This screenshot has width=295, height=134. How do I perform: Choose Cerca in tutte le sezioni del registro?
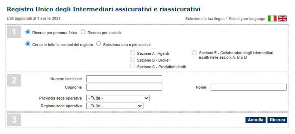click(28, 44)
